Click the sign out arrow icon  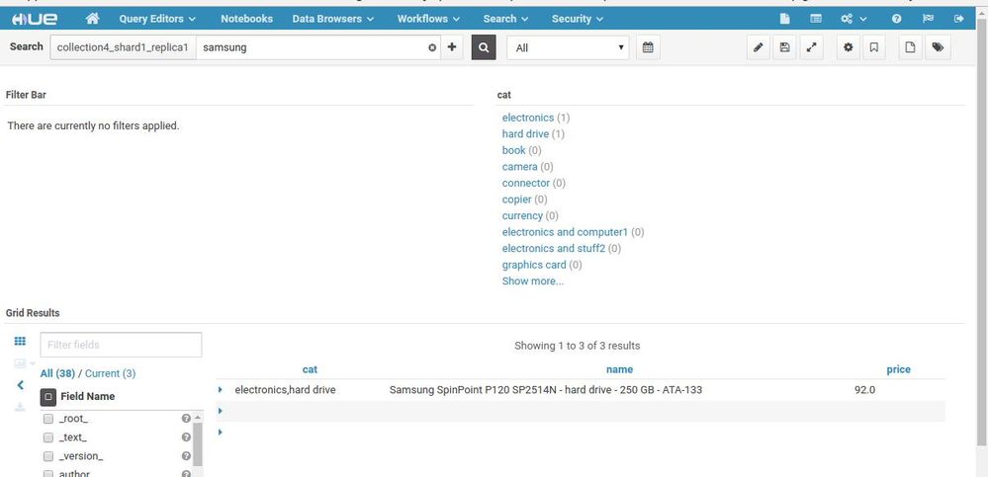click(x=959, y=19)
